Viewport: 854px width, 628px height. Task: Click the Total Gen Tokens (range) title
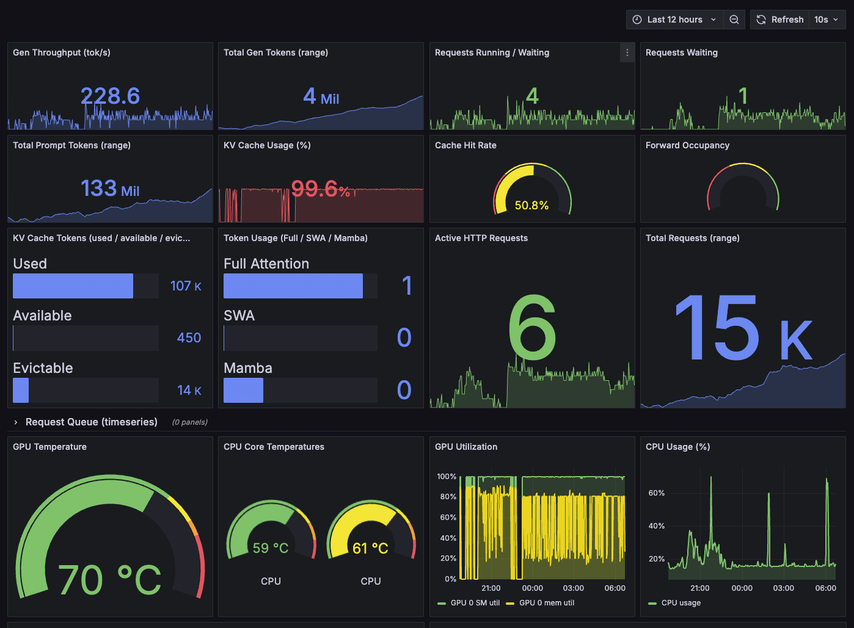click(x=276, y=52)
